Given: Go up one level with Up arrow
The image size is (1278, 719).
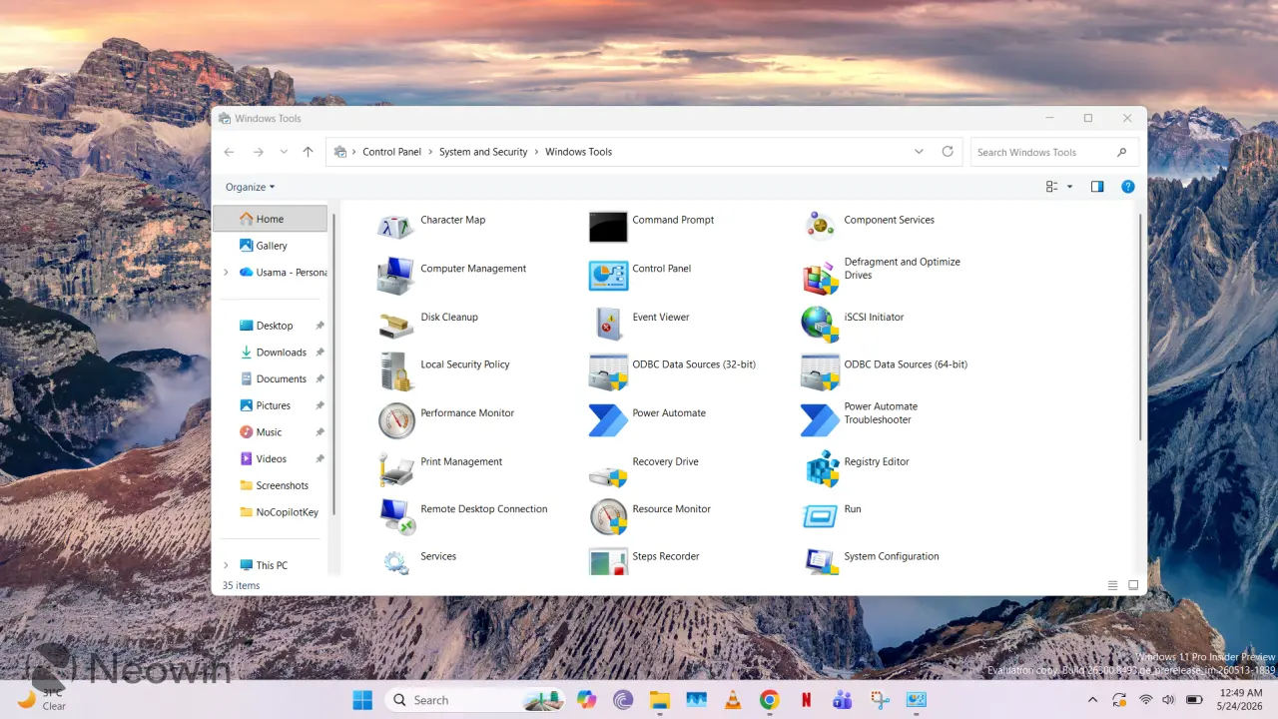Looking at the screenshot, I should (308, 152).
